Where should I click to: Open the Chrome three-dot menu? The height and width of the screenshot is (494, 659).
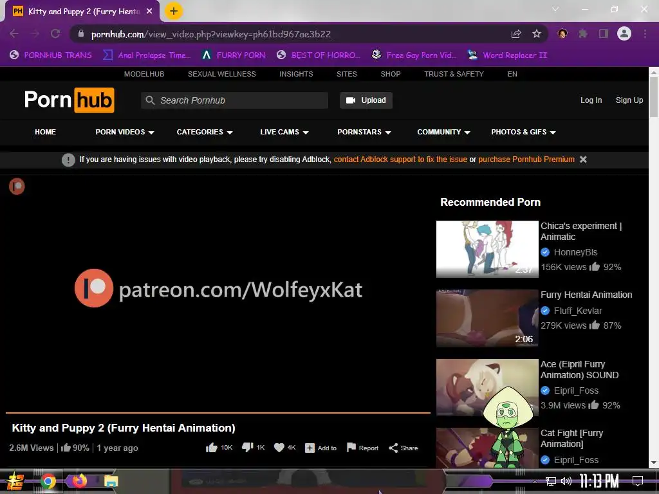[645, 33]
